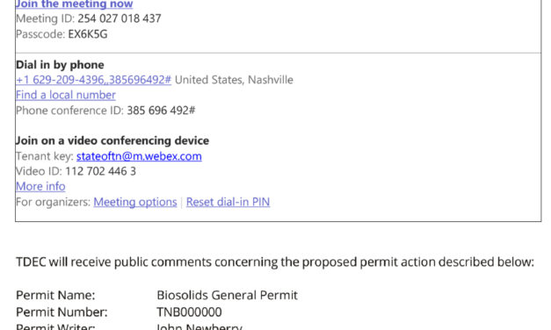
Task: Click the permit number TNB000000
Action: pyautogui.click(x=190, y=312)
